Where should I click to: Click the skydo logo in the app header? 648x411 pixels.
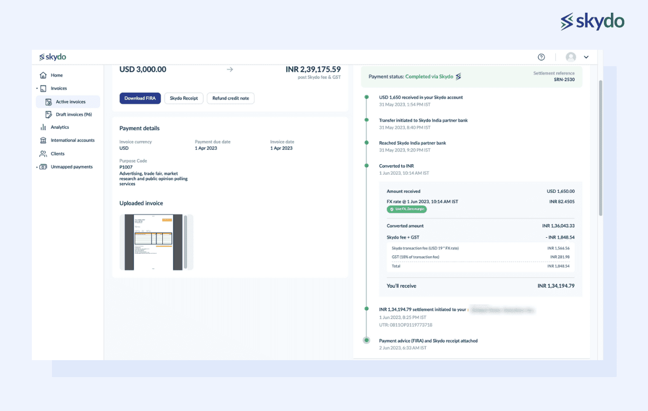click(52, 57)
